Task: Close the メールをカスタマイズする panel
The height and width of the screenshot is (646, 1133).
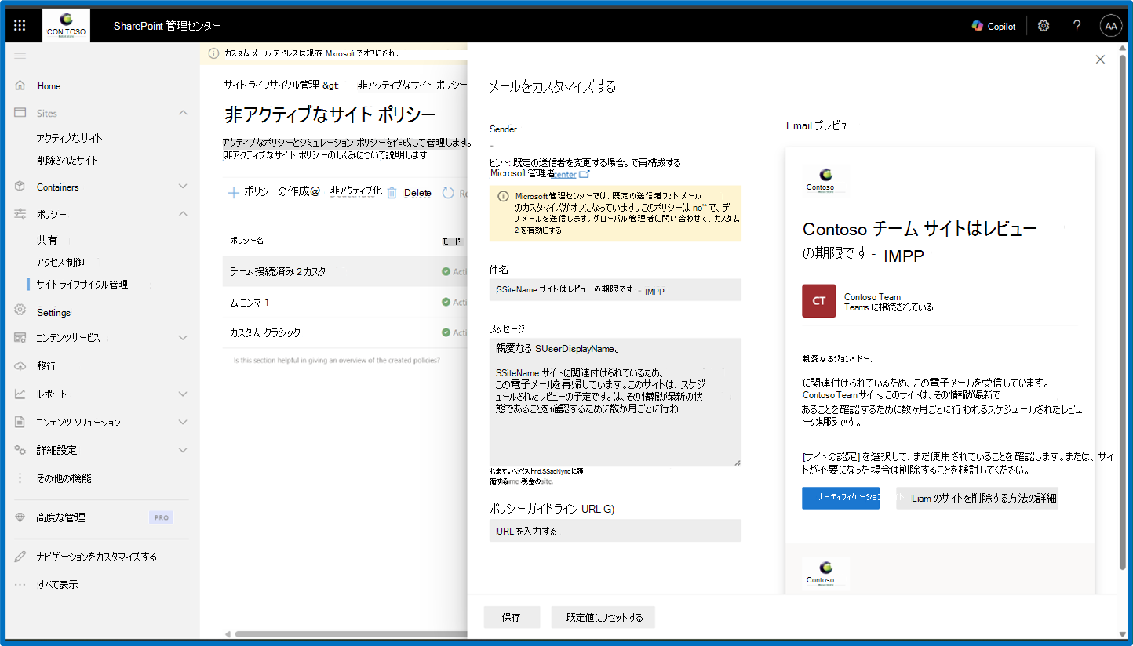Action: click(1100, 60)
